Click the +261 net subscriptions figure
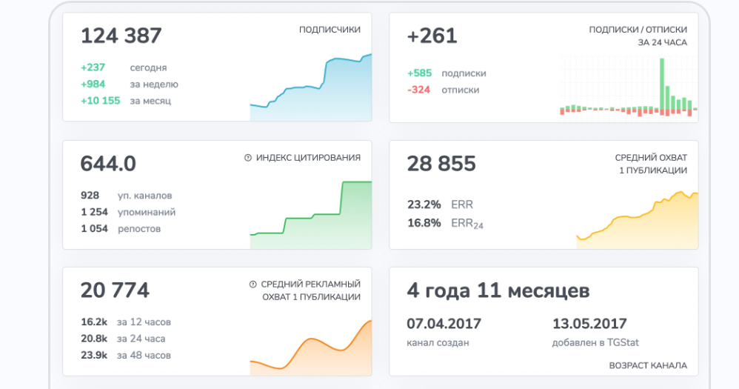 [x=432, y=36]
